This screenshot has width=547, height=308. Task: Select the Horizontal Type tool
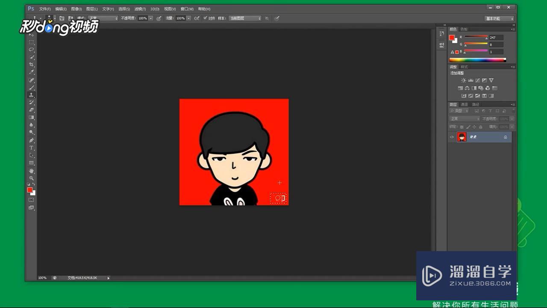click(x=31, y=148)
